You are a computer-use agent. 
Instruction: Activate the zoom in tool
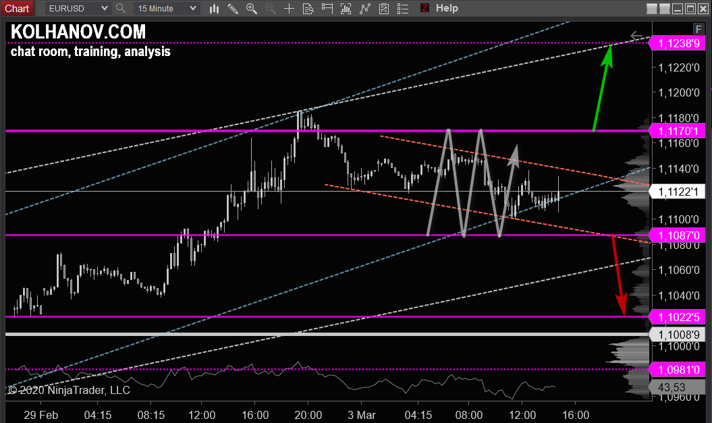tap(252, 8)
